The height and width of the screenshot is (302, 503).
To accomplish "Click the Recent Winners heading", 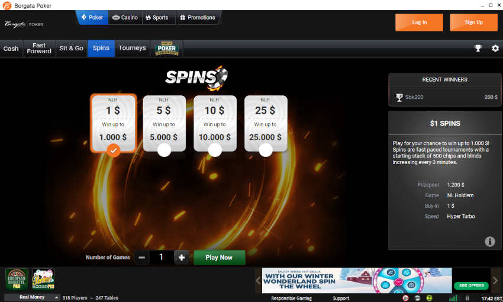I will point(444,79).
